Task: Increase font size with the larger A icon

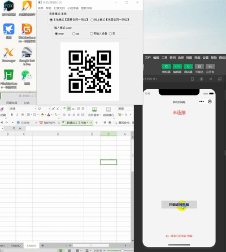Action: pyautogui.click(x=54, y=108)
